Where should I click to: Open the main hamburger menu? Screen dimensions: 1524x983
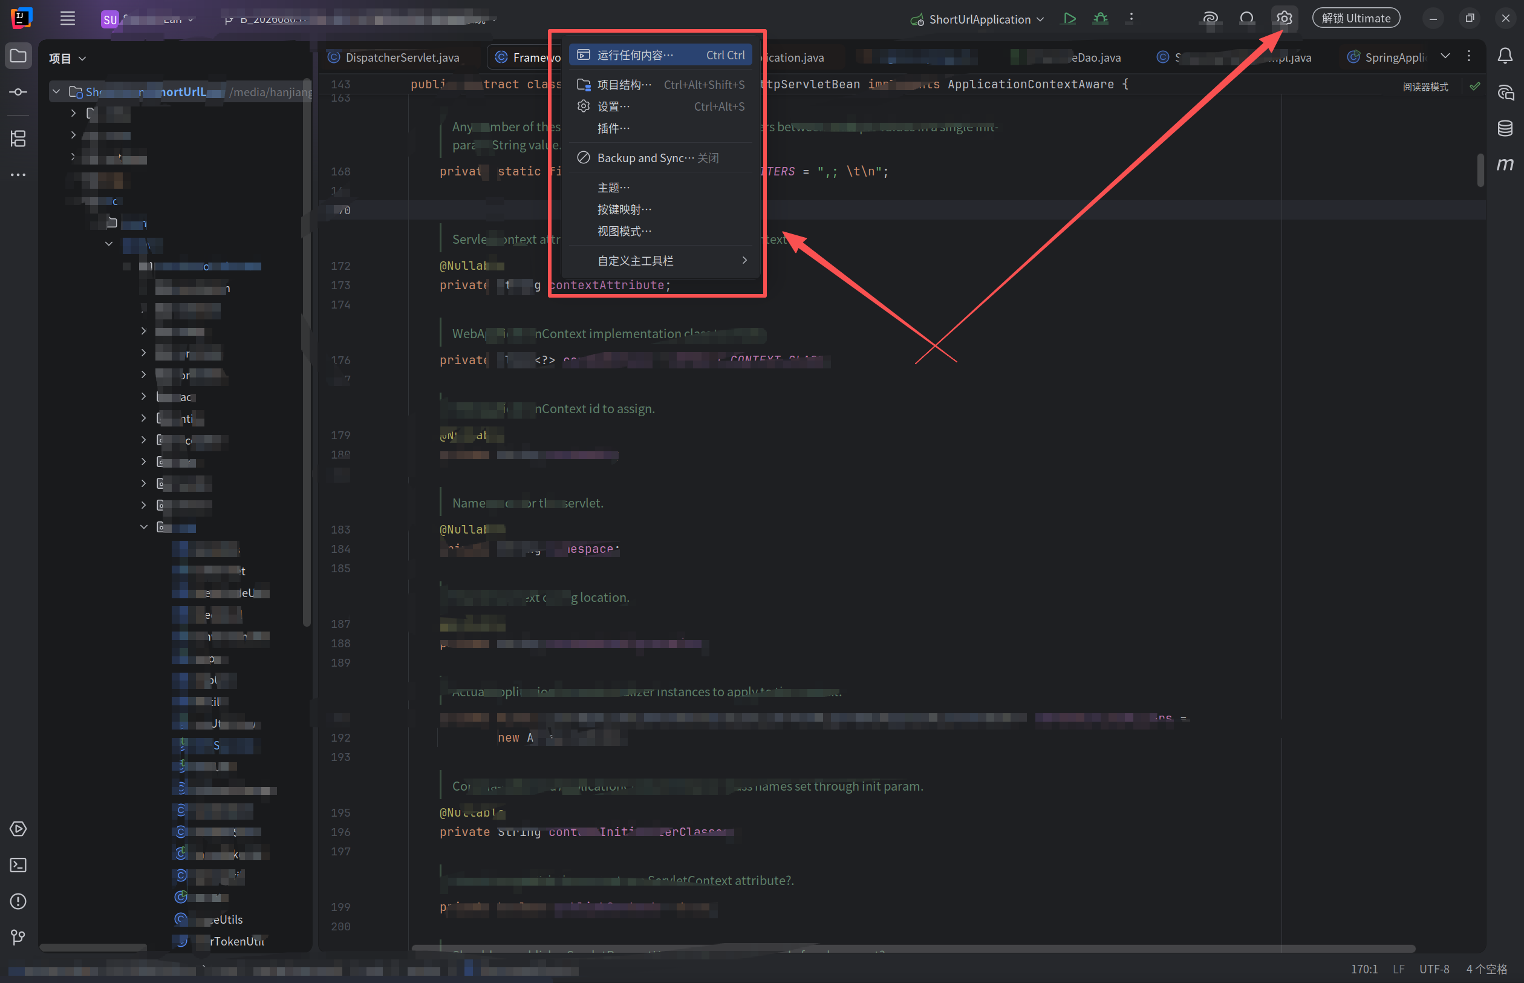68,19
